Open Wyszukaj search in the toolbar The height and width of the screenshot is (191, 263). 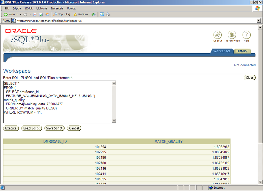coord(61,14)
